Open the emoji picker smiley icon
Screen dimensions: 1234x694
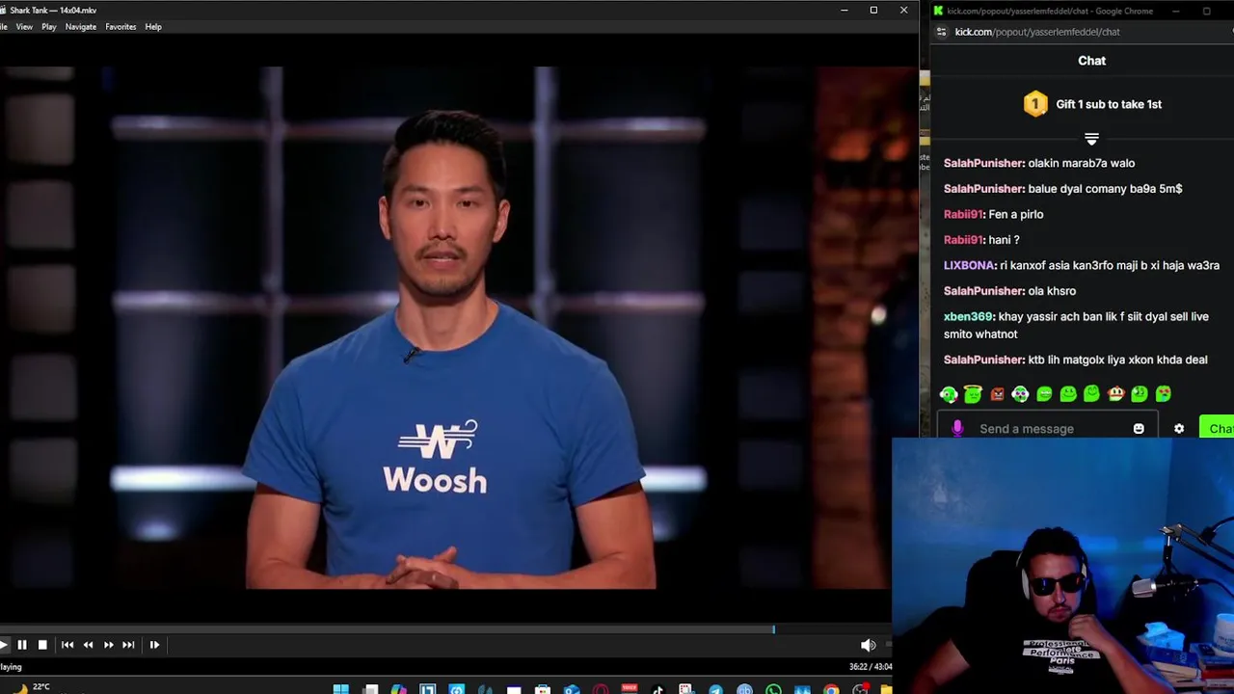[x=1139, y=429]
